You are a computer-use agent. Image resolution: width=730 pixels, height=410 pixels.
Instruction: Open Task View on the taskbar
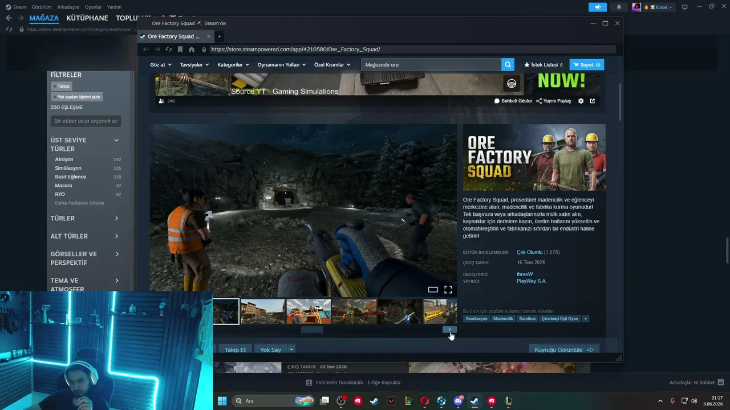pyautogui.click(x=325, y=401)
